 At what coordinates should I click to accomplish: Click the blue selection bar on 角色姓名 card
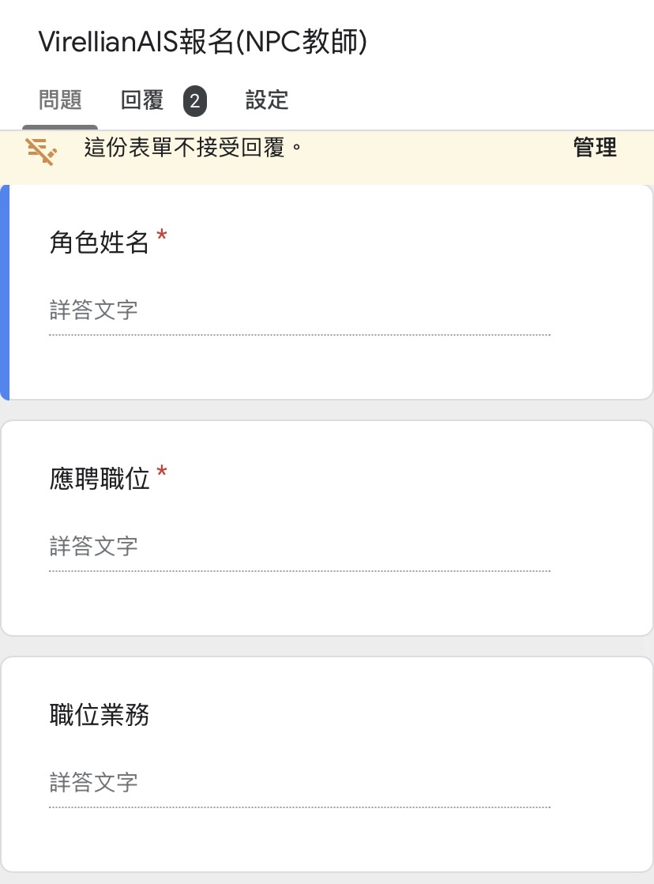[5, 292]
